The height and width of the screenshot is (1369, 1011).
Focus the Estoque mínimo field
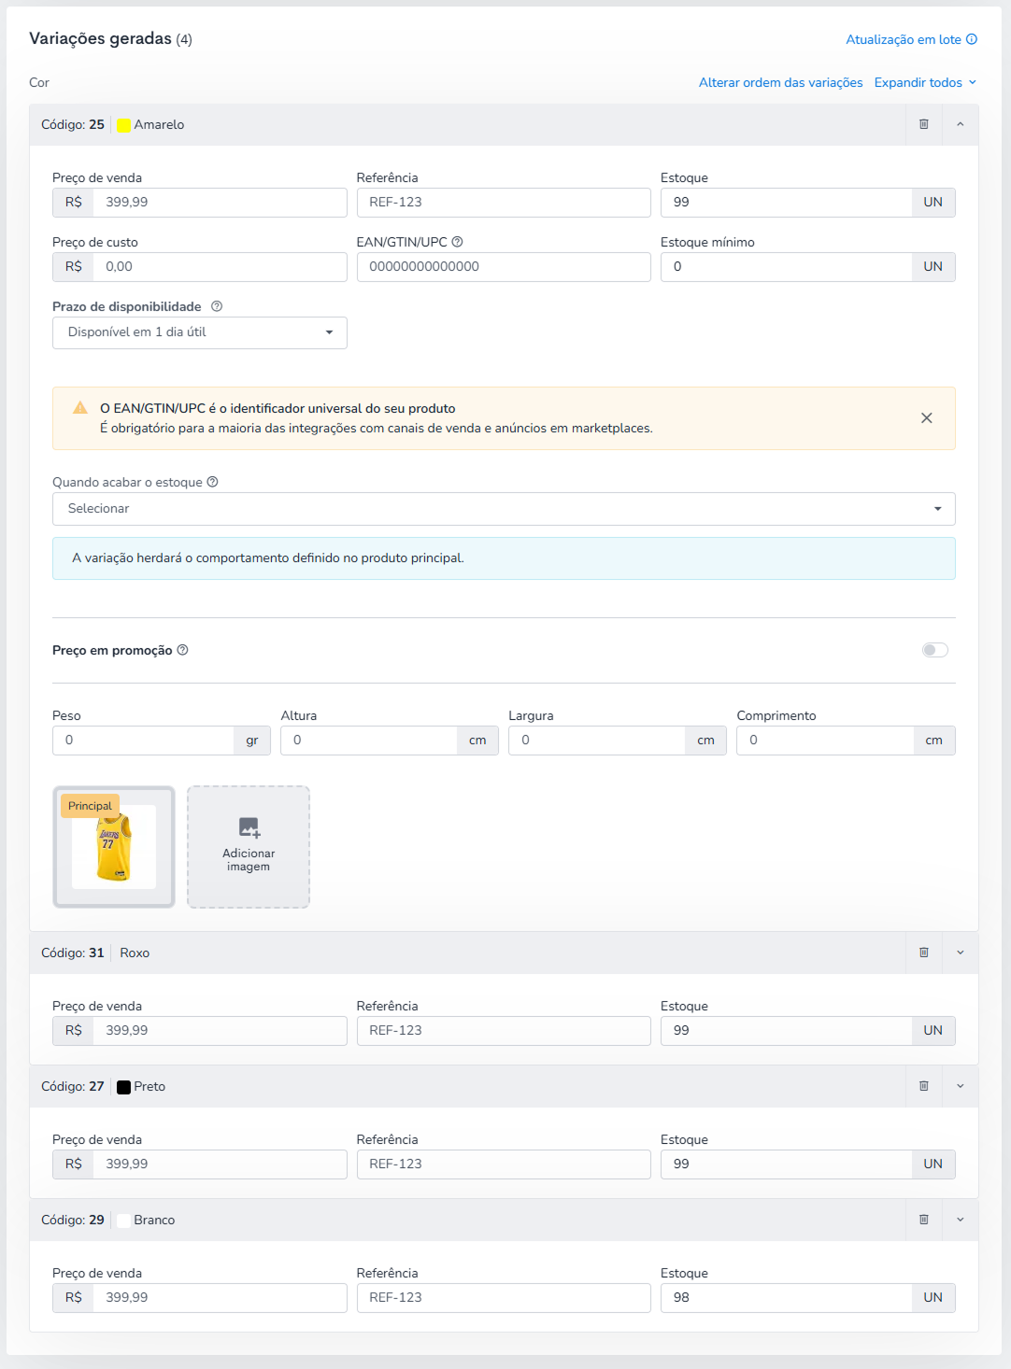point(787,267)
